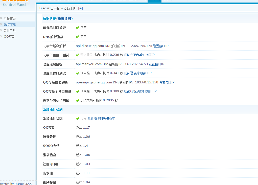Click 重新检测 to rerun diagnostics
This screenshot has width=258, height=185.
[x=64, y=19]
